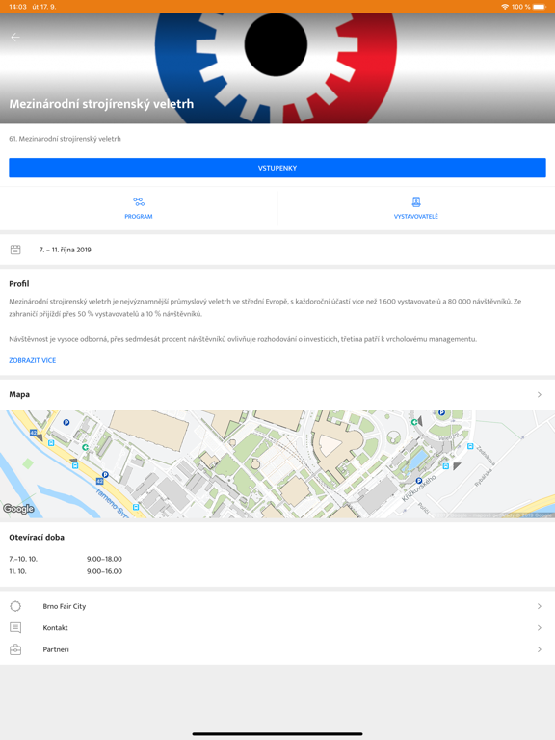This screenshot has height=740, width=555.
Task: Select opening hours 9.00–16.00
Action: tap(104, 571)
